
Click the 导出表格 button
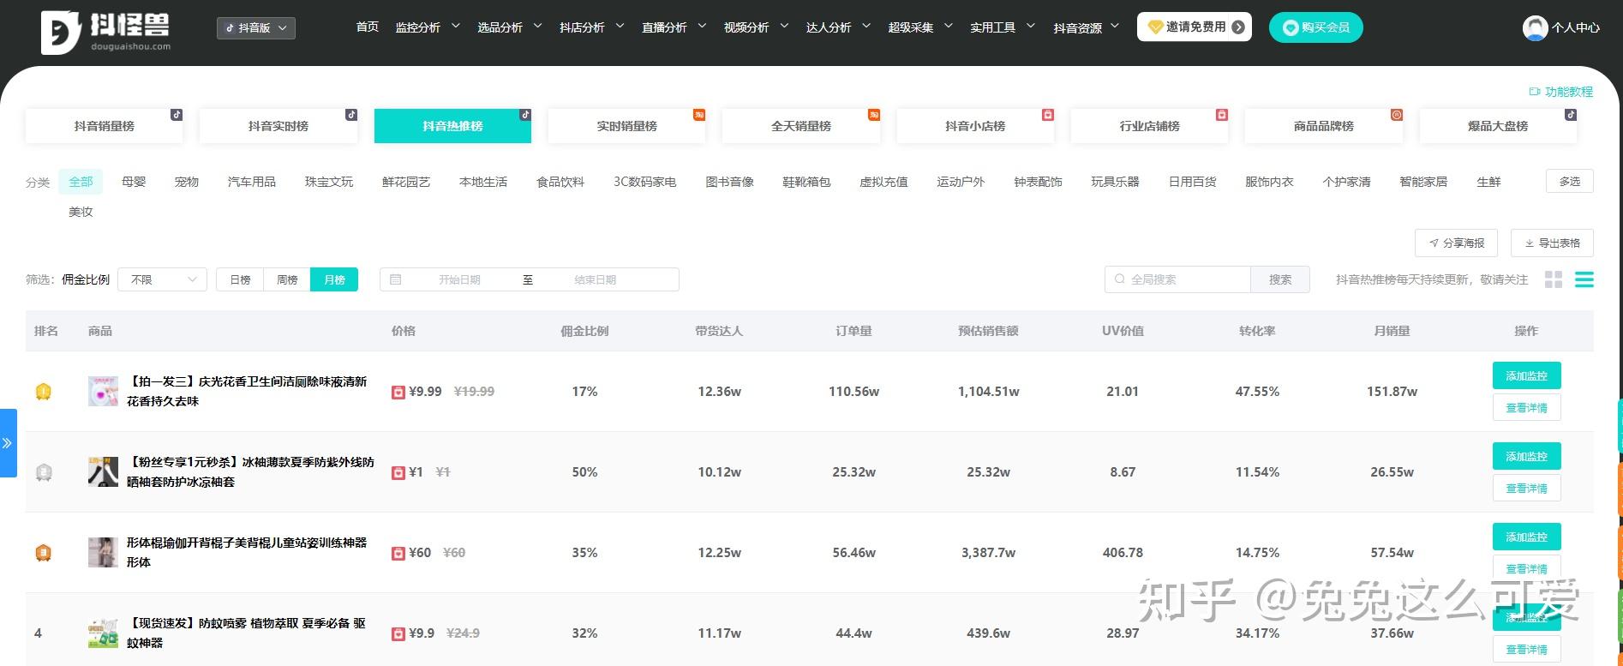[x=1552, y=243]
